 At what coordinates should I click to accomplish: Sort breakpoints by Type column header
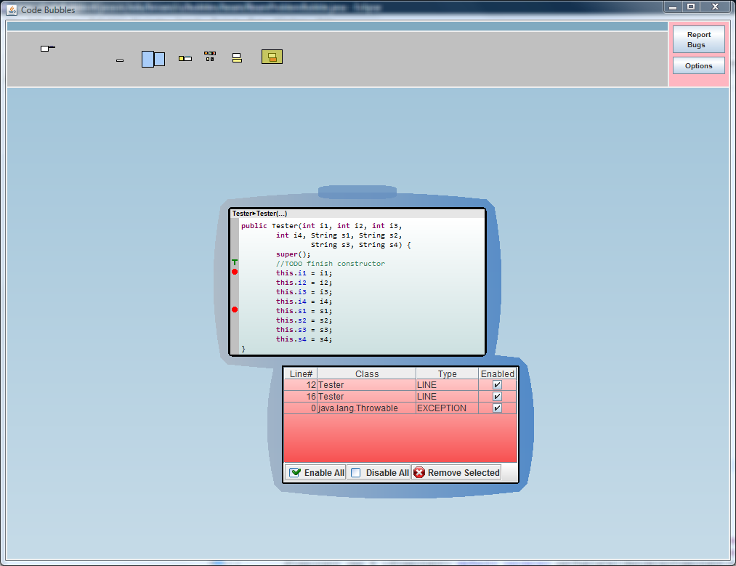[448, 373]
